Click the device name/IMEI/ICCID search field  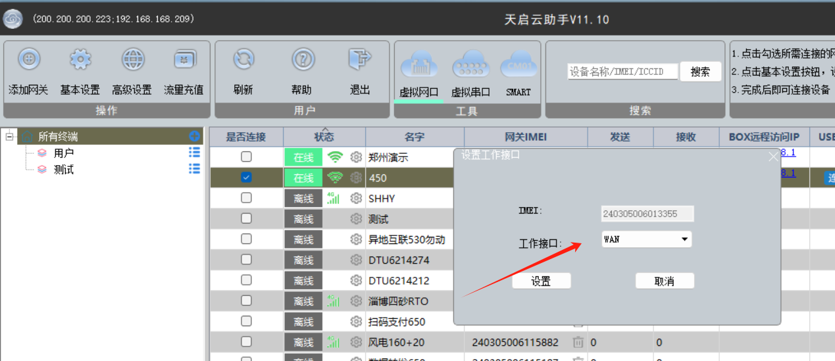pyautogui.click(x=622, y=72)
